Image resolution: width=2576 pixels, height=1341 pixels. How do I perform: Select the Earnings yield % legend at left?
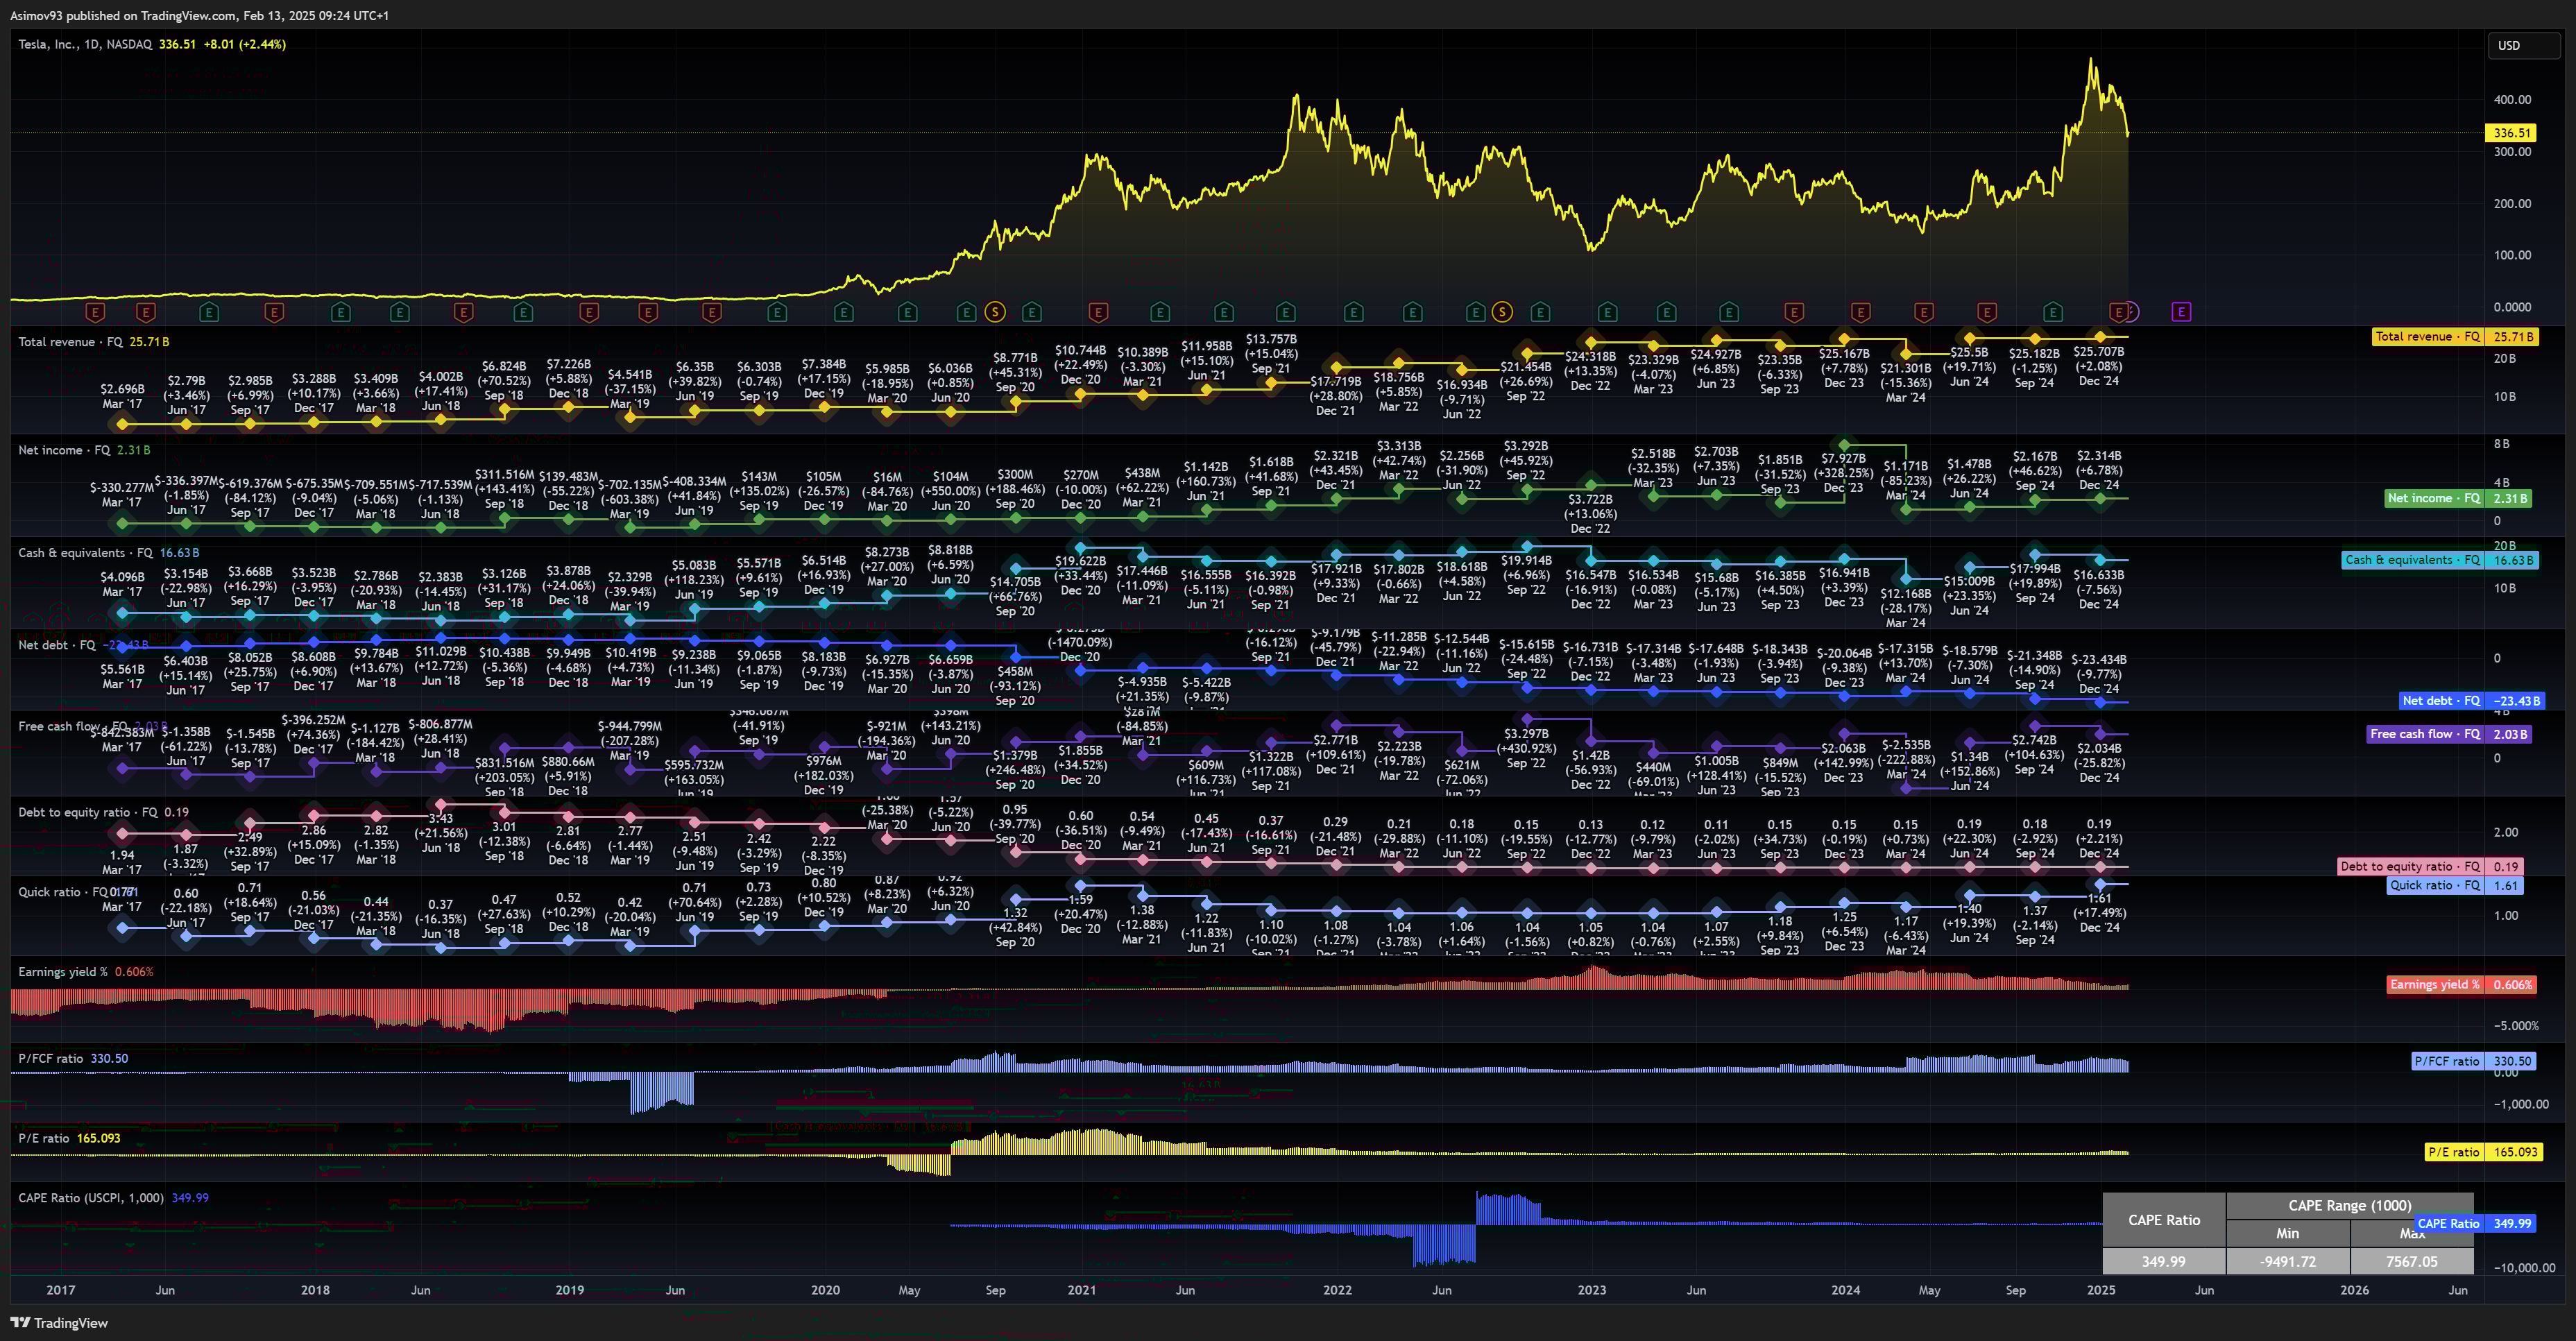62,971
